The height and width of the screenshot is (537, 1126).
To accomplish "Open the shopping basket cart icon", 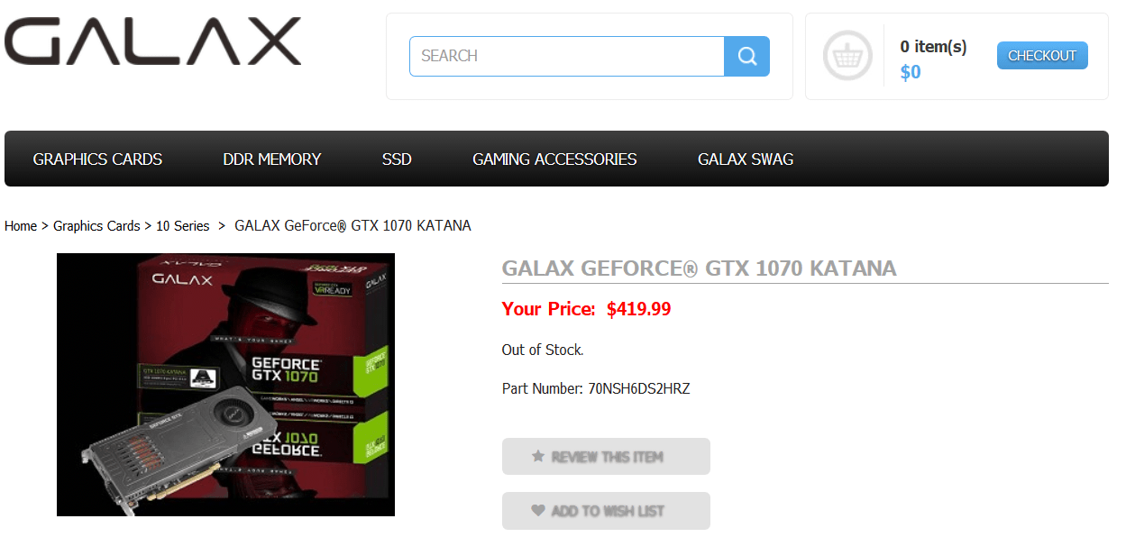I will click(847, 56).
